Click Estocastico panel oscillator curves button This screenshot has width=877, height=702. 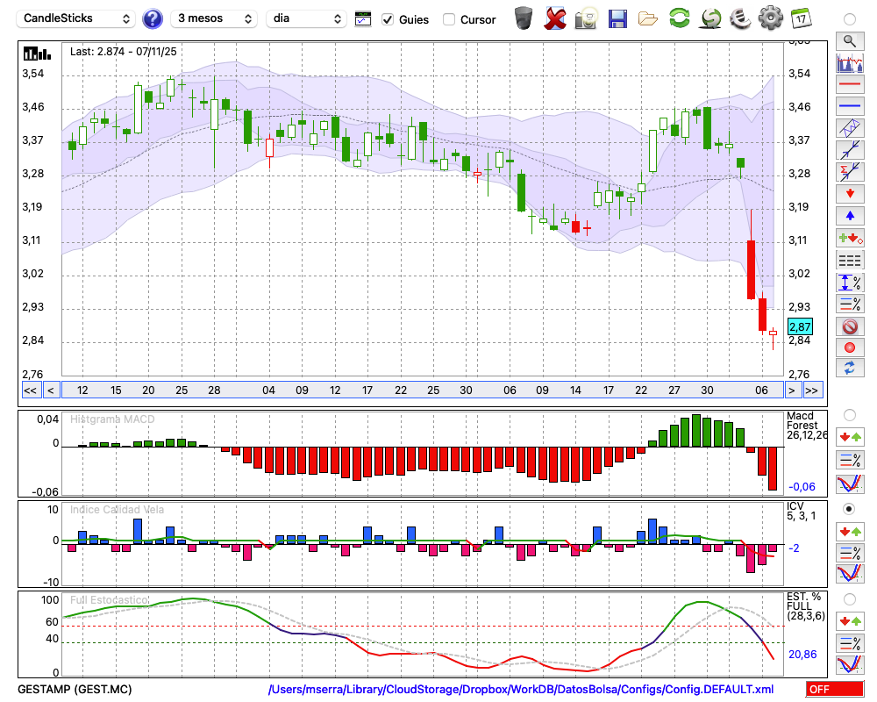pos(850,664)
